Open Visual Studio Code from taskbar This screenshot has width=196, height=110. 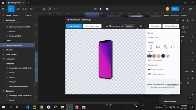tap(27, 107)
